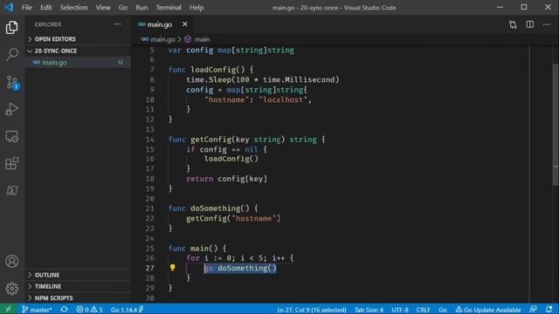Open the Search view icon
The height and width of the screenshot is (314, 559).
pos(11,54)
